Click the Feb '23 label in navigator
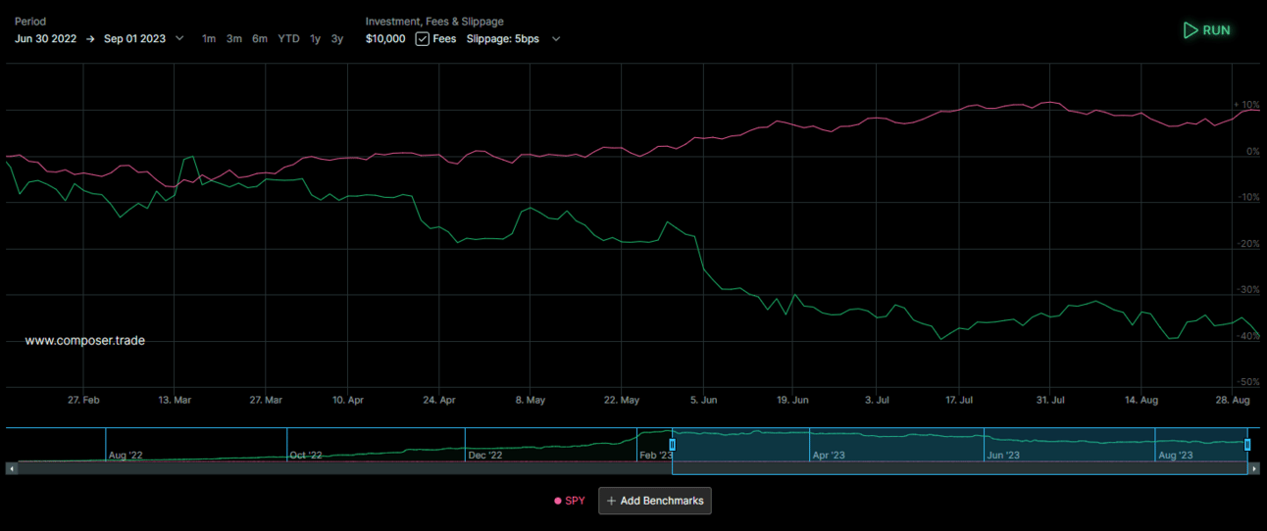This screenshot has height=531, width=1267. [657, 456]
